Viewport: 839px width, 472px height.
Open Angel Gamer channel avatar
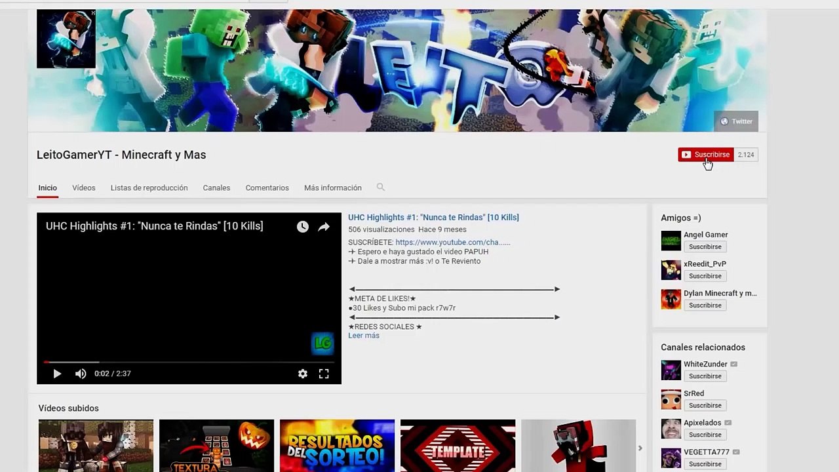(x=671, y=241)
